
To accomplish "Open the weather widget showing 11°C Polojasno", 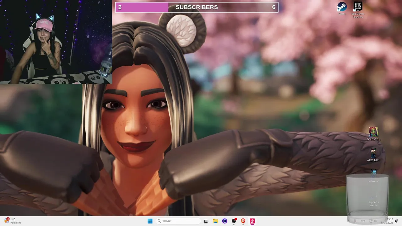I will click(x=13, y=221).
